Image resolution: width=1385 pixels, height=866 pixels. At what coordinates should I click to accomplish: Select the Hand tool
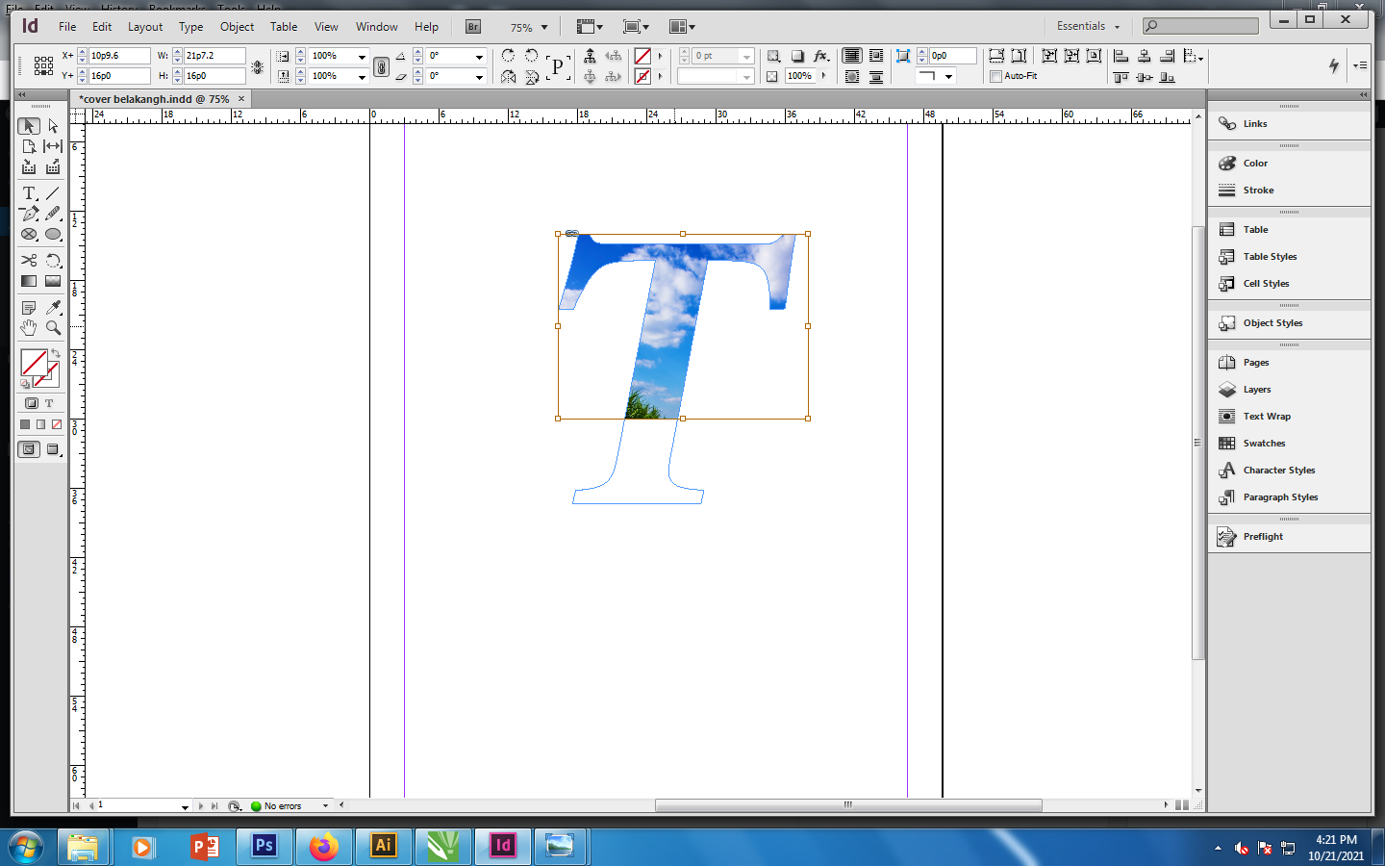tap(29, 328)
